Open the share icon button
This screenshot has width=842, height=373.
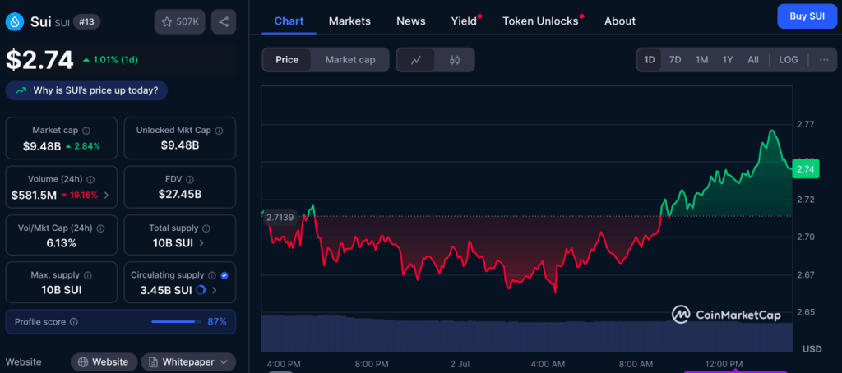click(224, 22)
